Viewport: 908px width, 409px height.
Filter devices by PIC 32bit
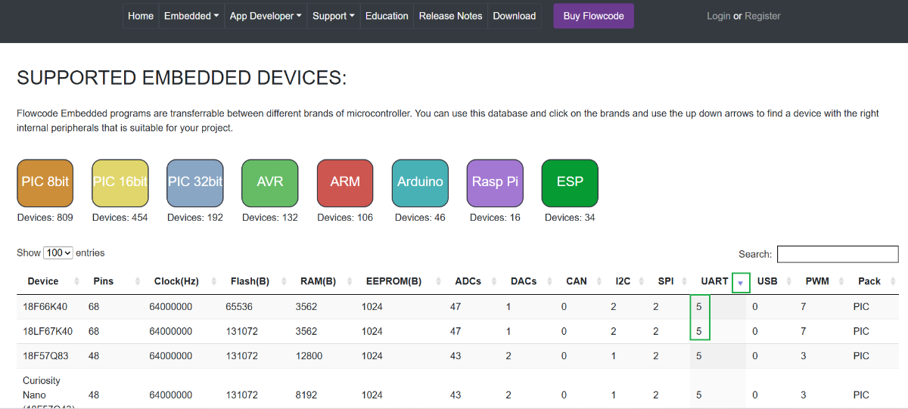tap(194, 183)
